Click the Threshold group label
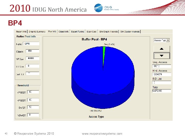Viewport: 185px width, 139px height. pos(23,85)
